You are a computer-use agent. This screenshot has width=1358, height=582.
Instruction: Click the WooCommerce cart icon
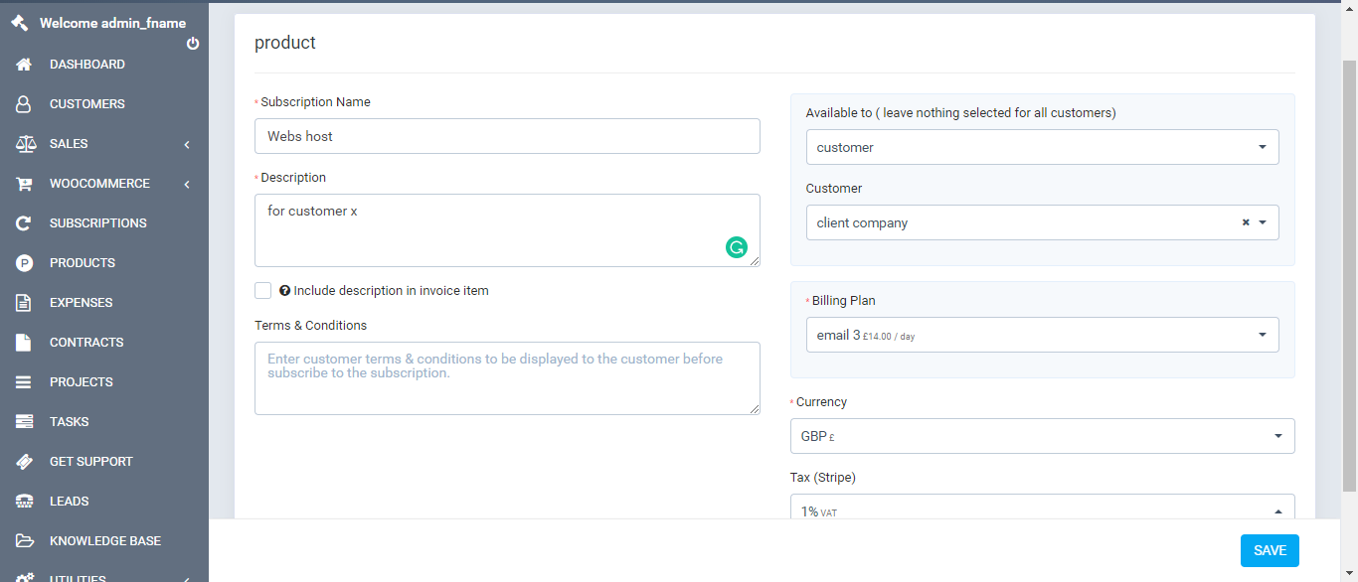point(26,184)
